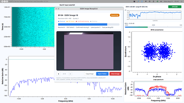Click the 'Received 4' packet count

tap(62, 27)
